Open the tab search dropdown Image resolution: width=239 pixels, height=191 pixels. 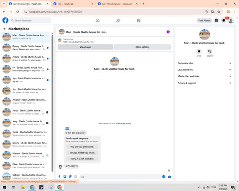coord(4,4)
